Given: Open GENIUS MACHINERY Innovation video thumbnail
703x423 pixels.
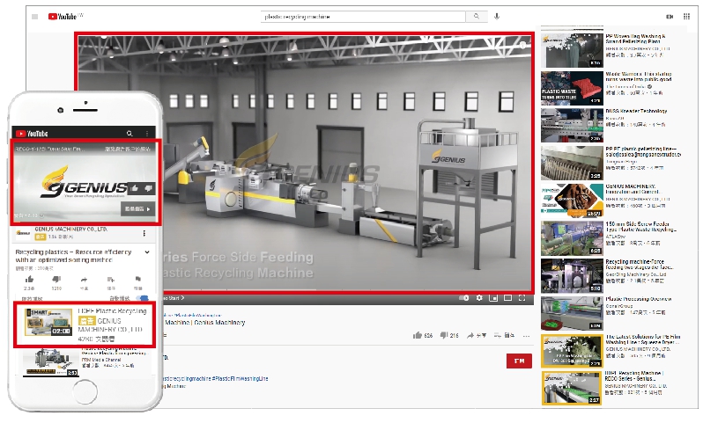Looking at the screenshot, I should (x=572, y=200).
